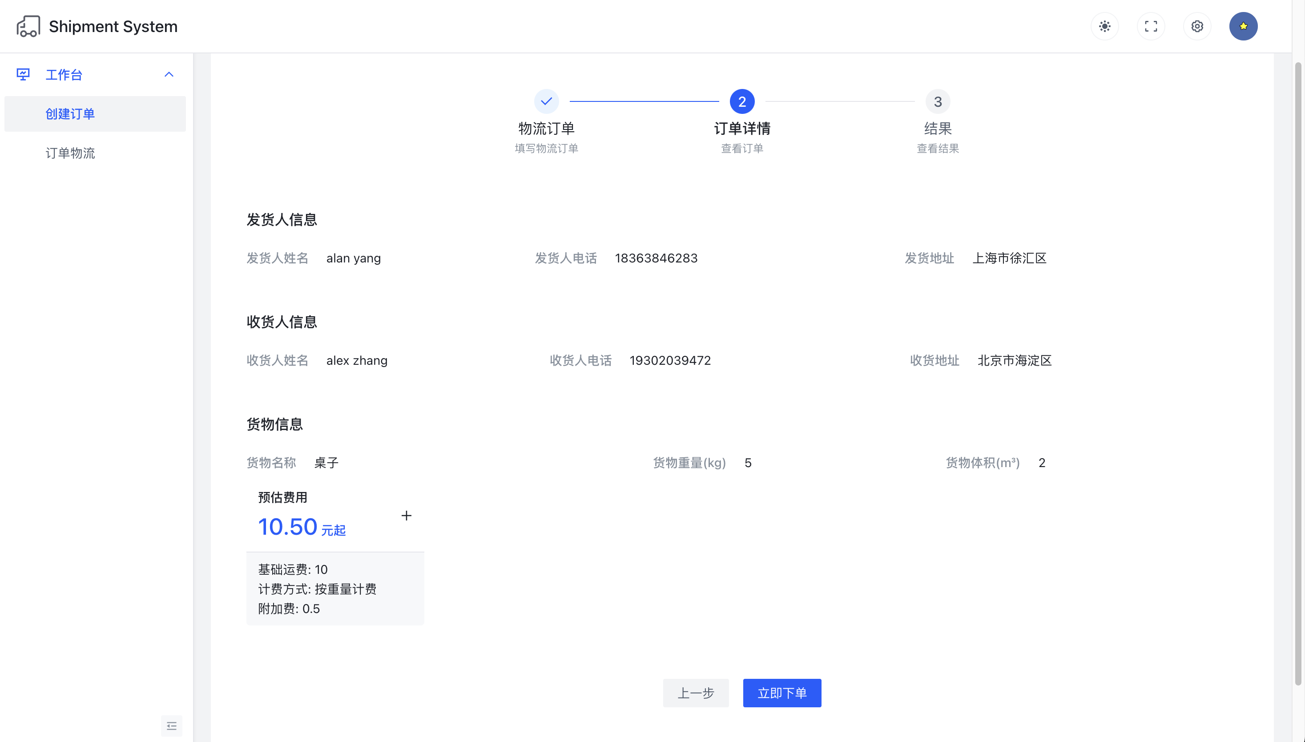Select 创建订单 in the sidebar
Image resolution: width=1305 pixels, height=742 pixels.
70,113
